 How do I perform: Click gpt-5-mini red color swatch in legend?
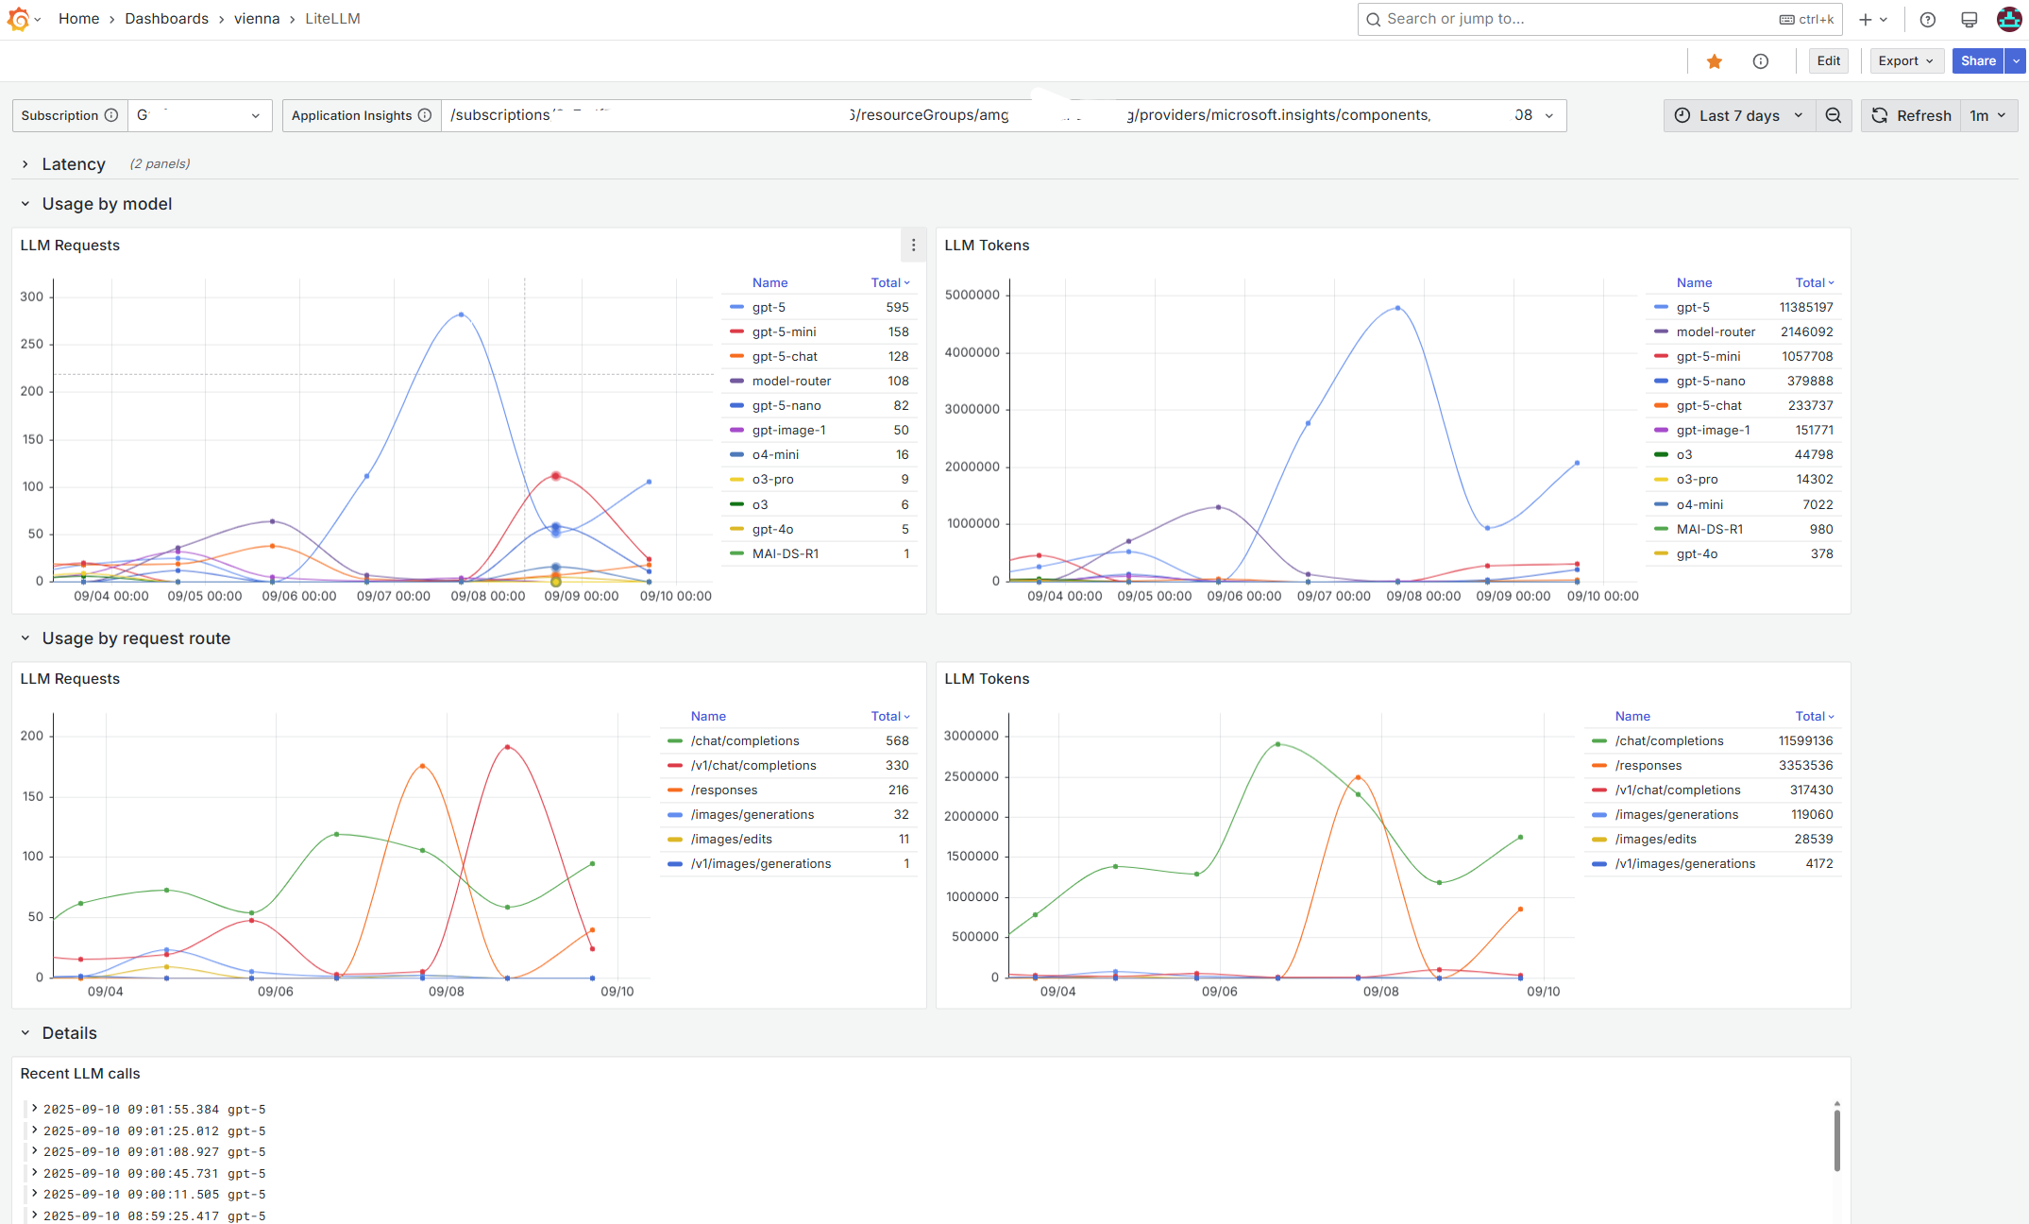point(736,331)
